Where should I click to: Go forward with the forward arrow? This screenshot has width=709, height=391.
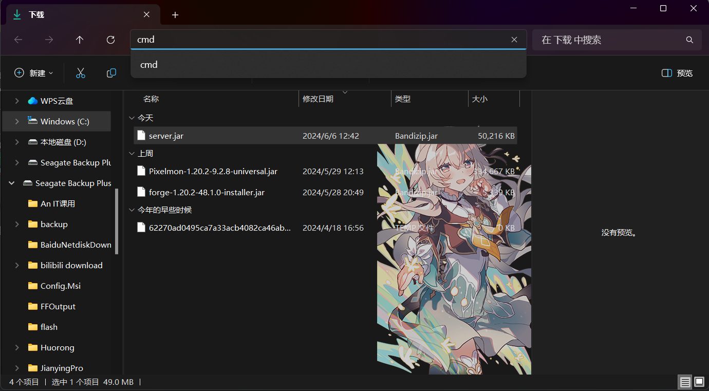49,40
